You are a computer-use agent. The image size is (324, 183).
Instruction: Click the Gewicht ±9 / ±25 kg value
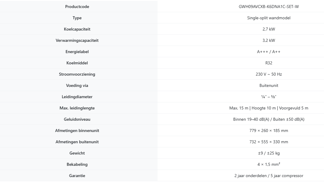coord(269,153)
